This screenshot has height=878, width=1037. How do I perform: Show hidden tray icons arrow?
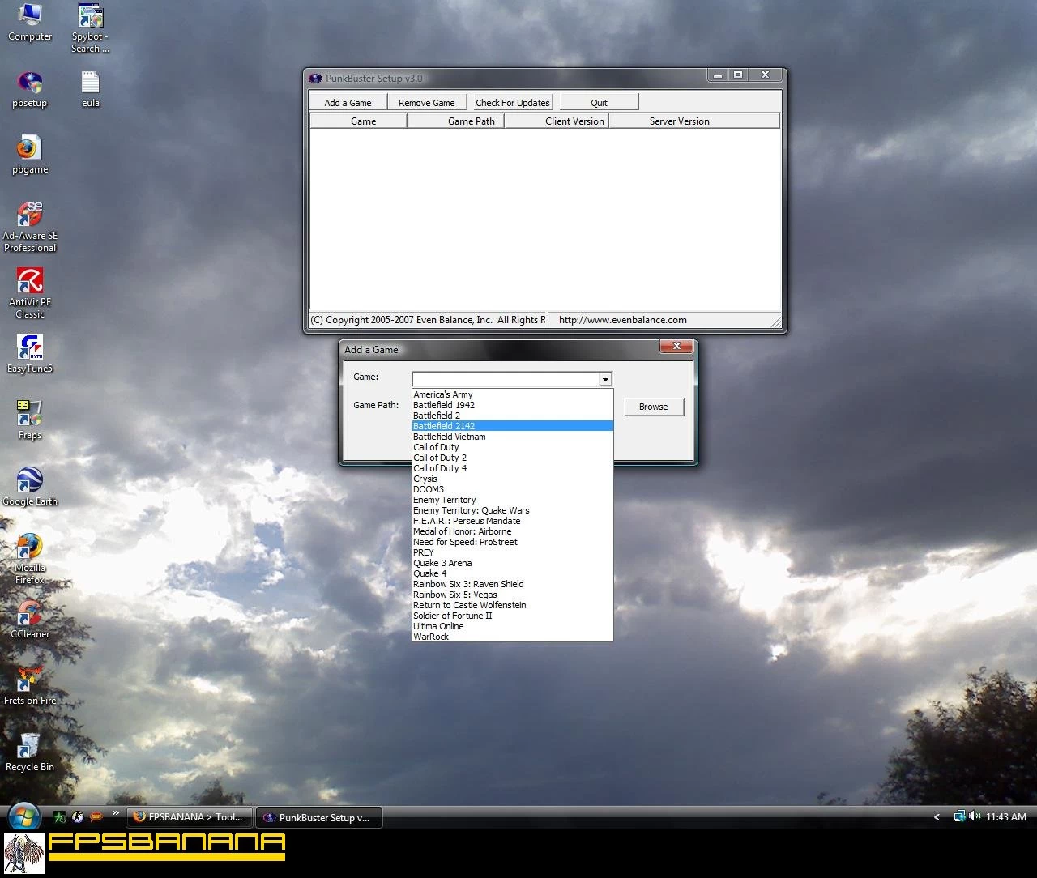click(x=937, y=817)
